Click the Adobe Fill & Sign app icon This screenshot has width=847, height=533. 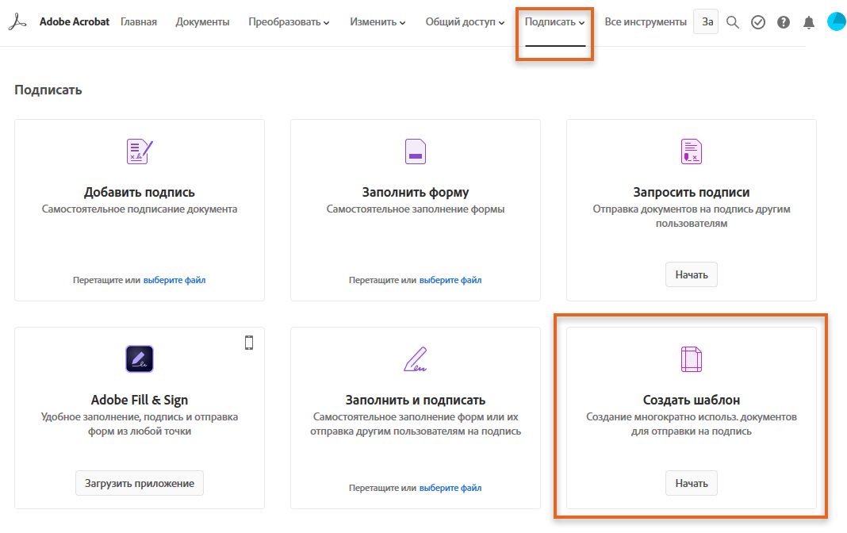tap(140, 359)
